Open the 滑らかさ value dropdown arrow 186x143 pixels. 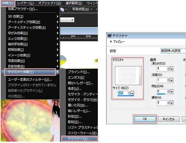(x=172, y=69)
